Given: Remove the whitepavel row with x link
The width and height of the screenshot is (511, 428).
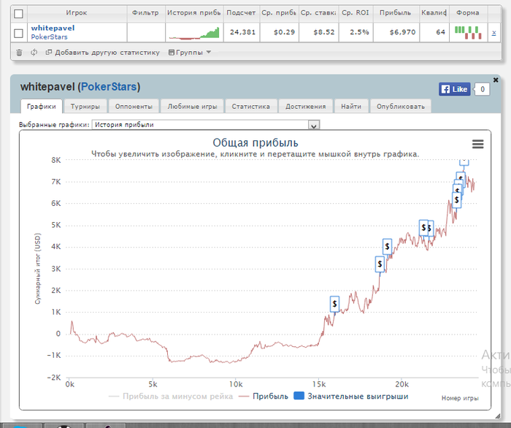Looking at the screenshot, I should (494, 32).
